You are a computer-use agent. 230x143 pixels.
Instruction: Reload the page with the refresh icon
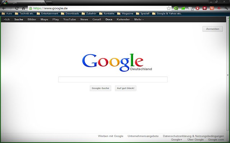(17, 8)
